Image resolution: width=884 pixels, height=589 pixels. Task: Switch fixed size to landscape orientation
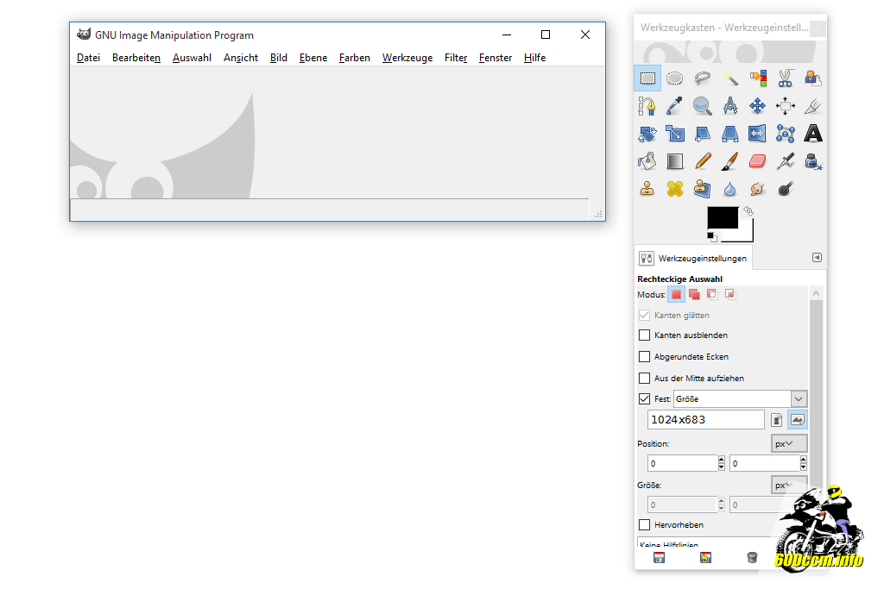797,419
